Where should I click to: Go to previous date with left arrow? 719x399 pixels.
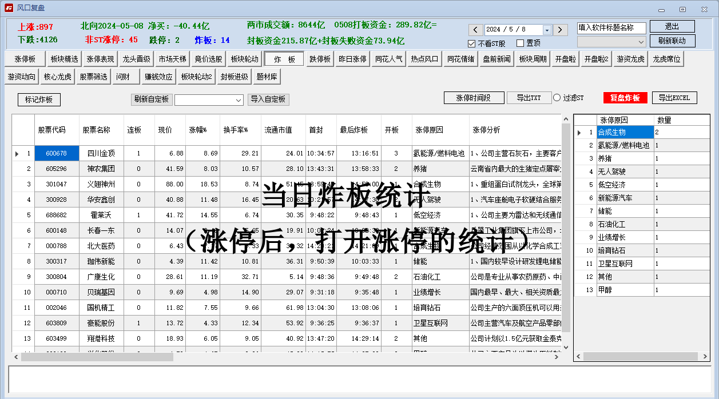[475, 30]
